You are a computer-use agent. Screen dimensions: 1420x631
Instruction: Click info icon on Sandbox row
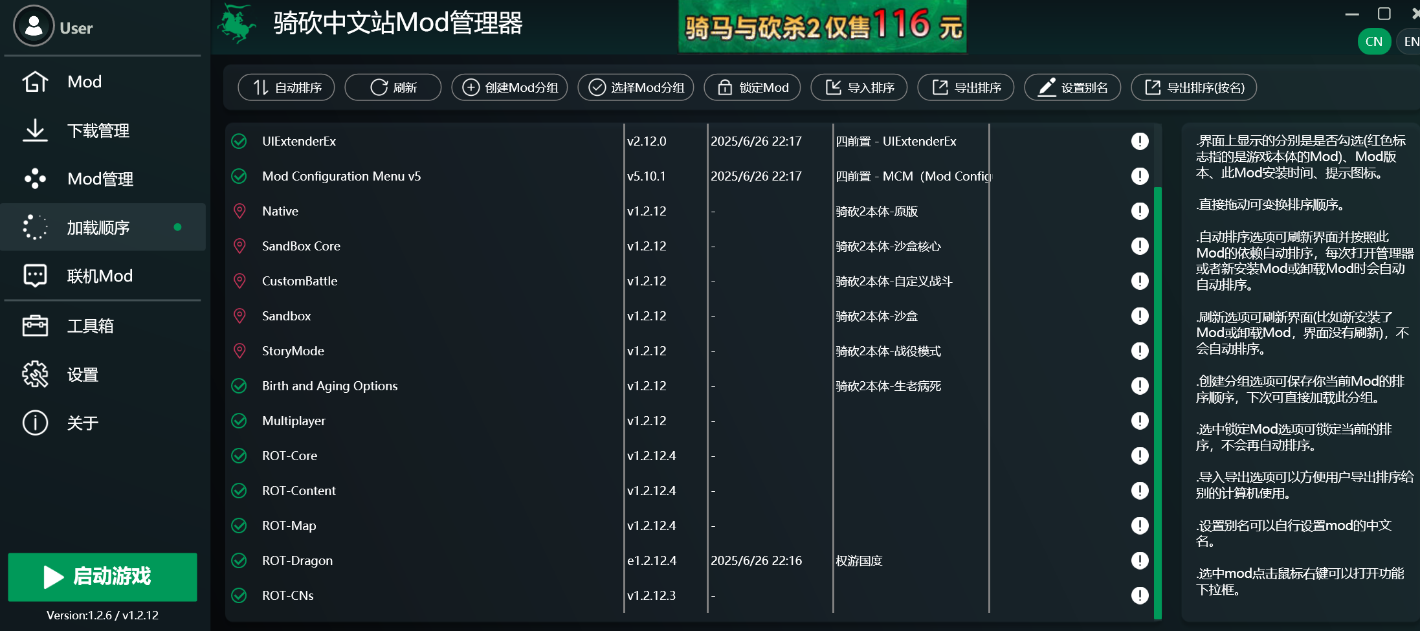[1140, 316]
